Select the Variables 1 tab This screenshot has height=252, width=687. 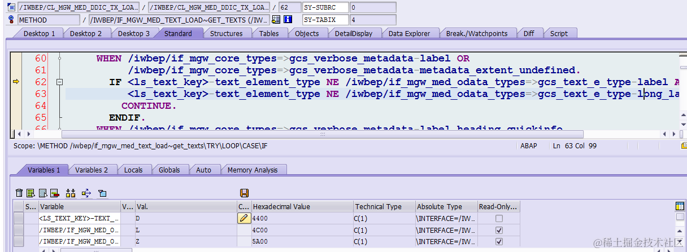tap(44, 170)
